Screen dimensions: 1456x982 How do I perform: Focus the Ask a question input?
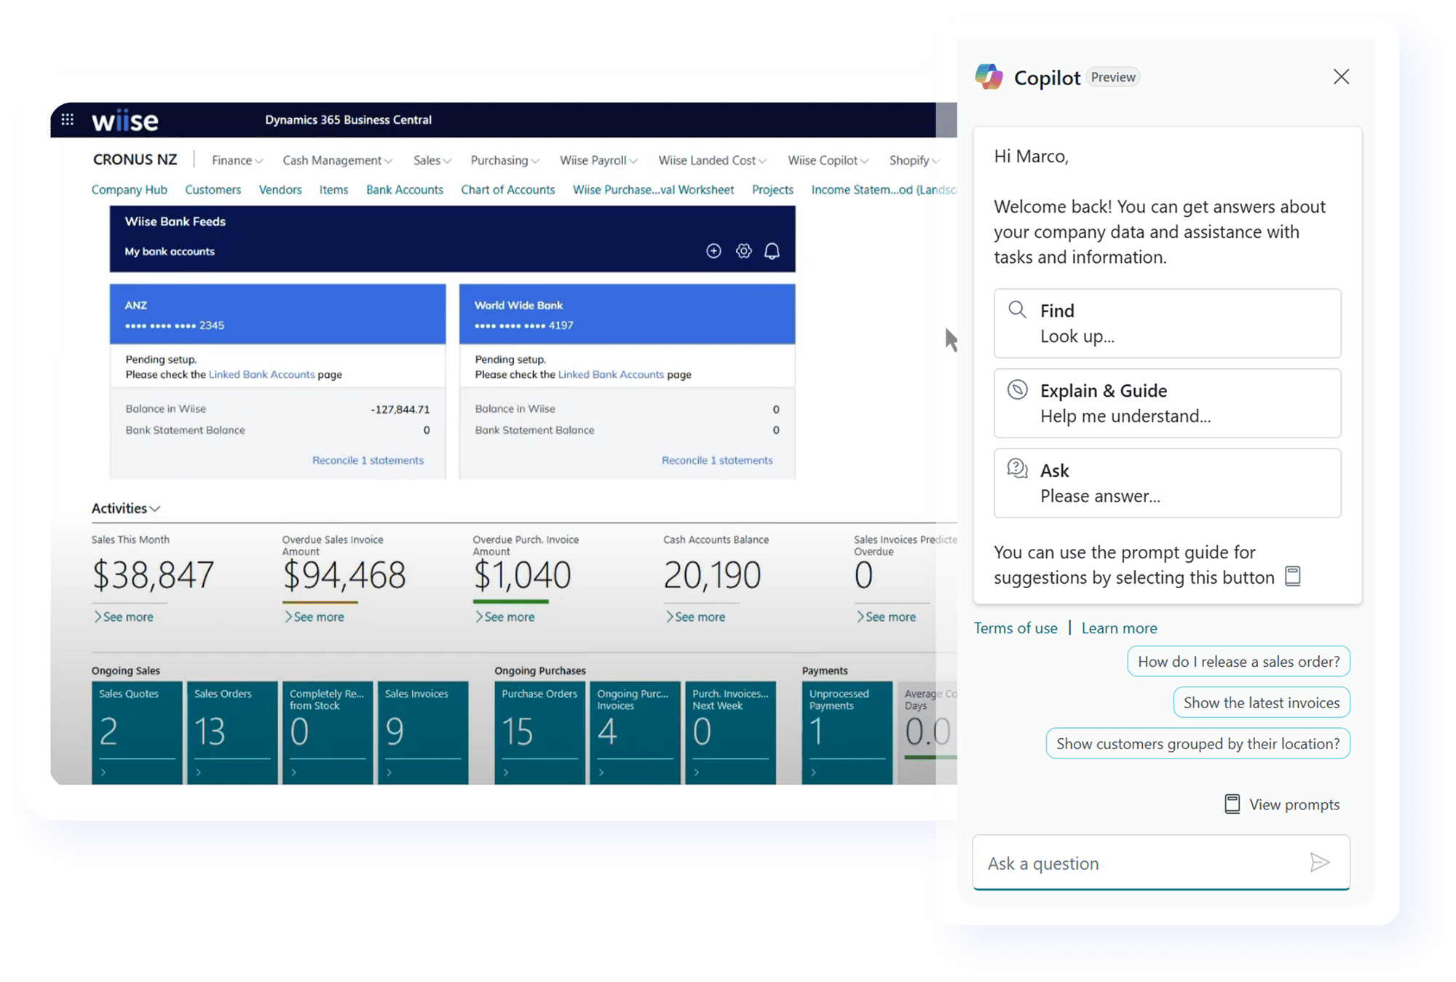point(1160,863)
